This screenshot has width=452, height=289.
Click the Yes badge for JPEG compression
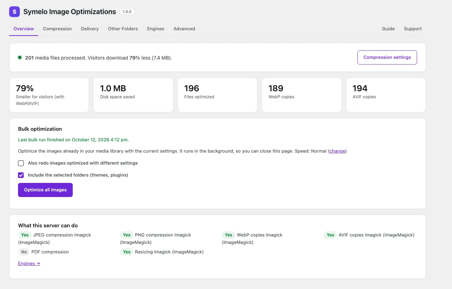coord(25,235)
